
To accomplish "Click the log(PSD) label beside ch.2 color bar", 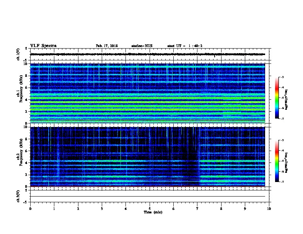I will click(287, 162).
